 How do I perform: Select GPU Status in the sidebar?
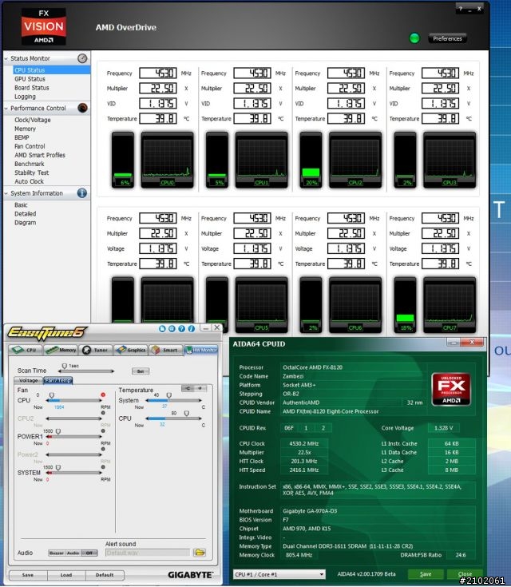[30, 79]
